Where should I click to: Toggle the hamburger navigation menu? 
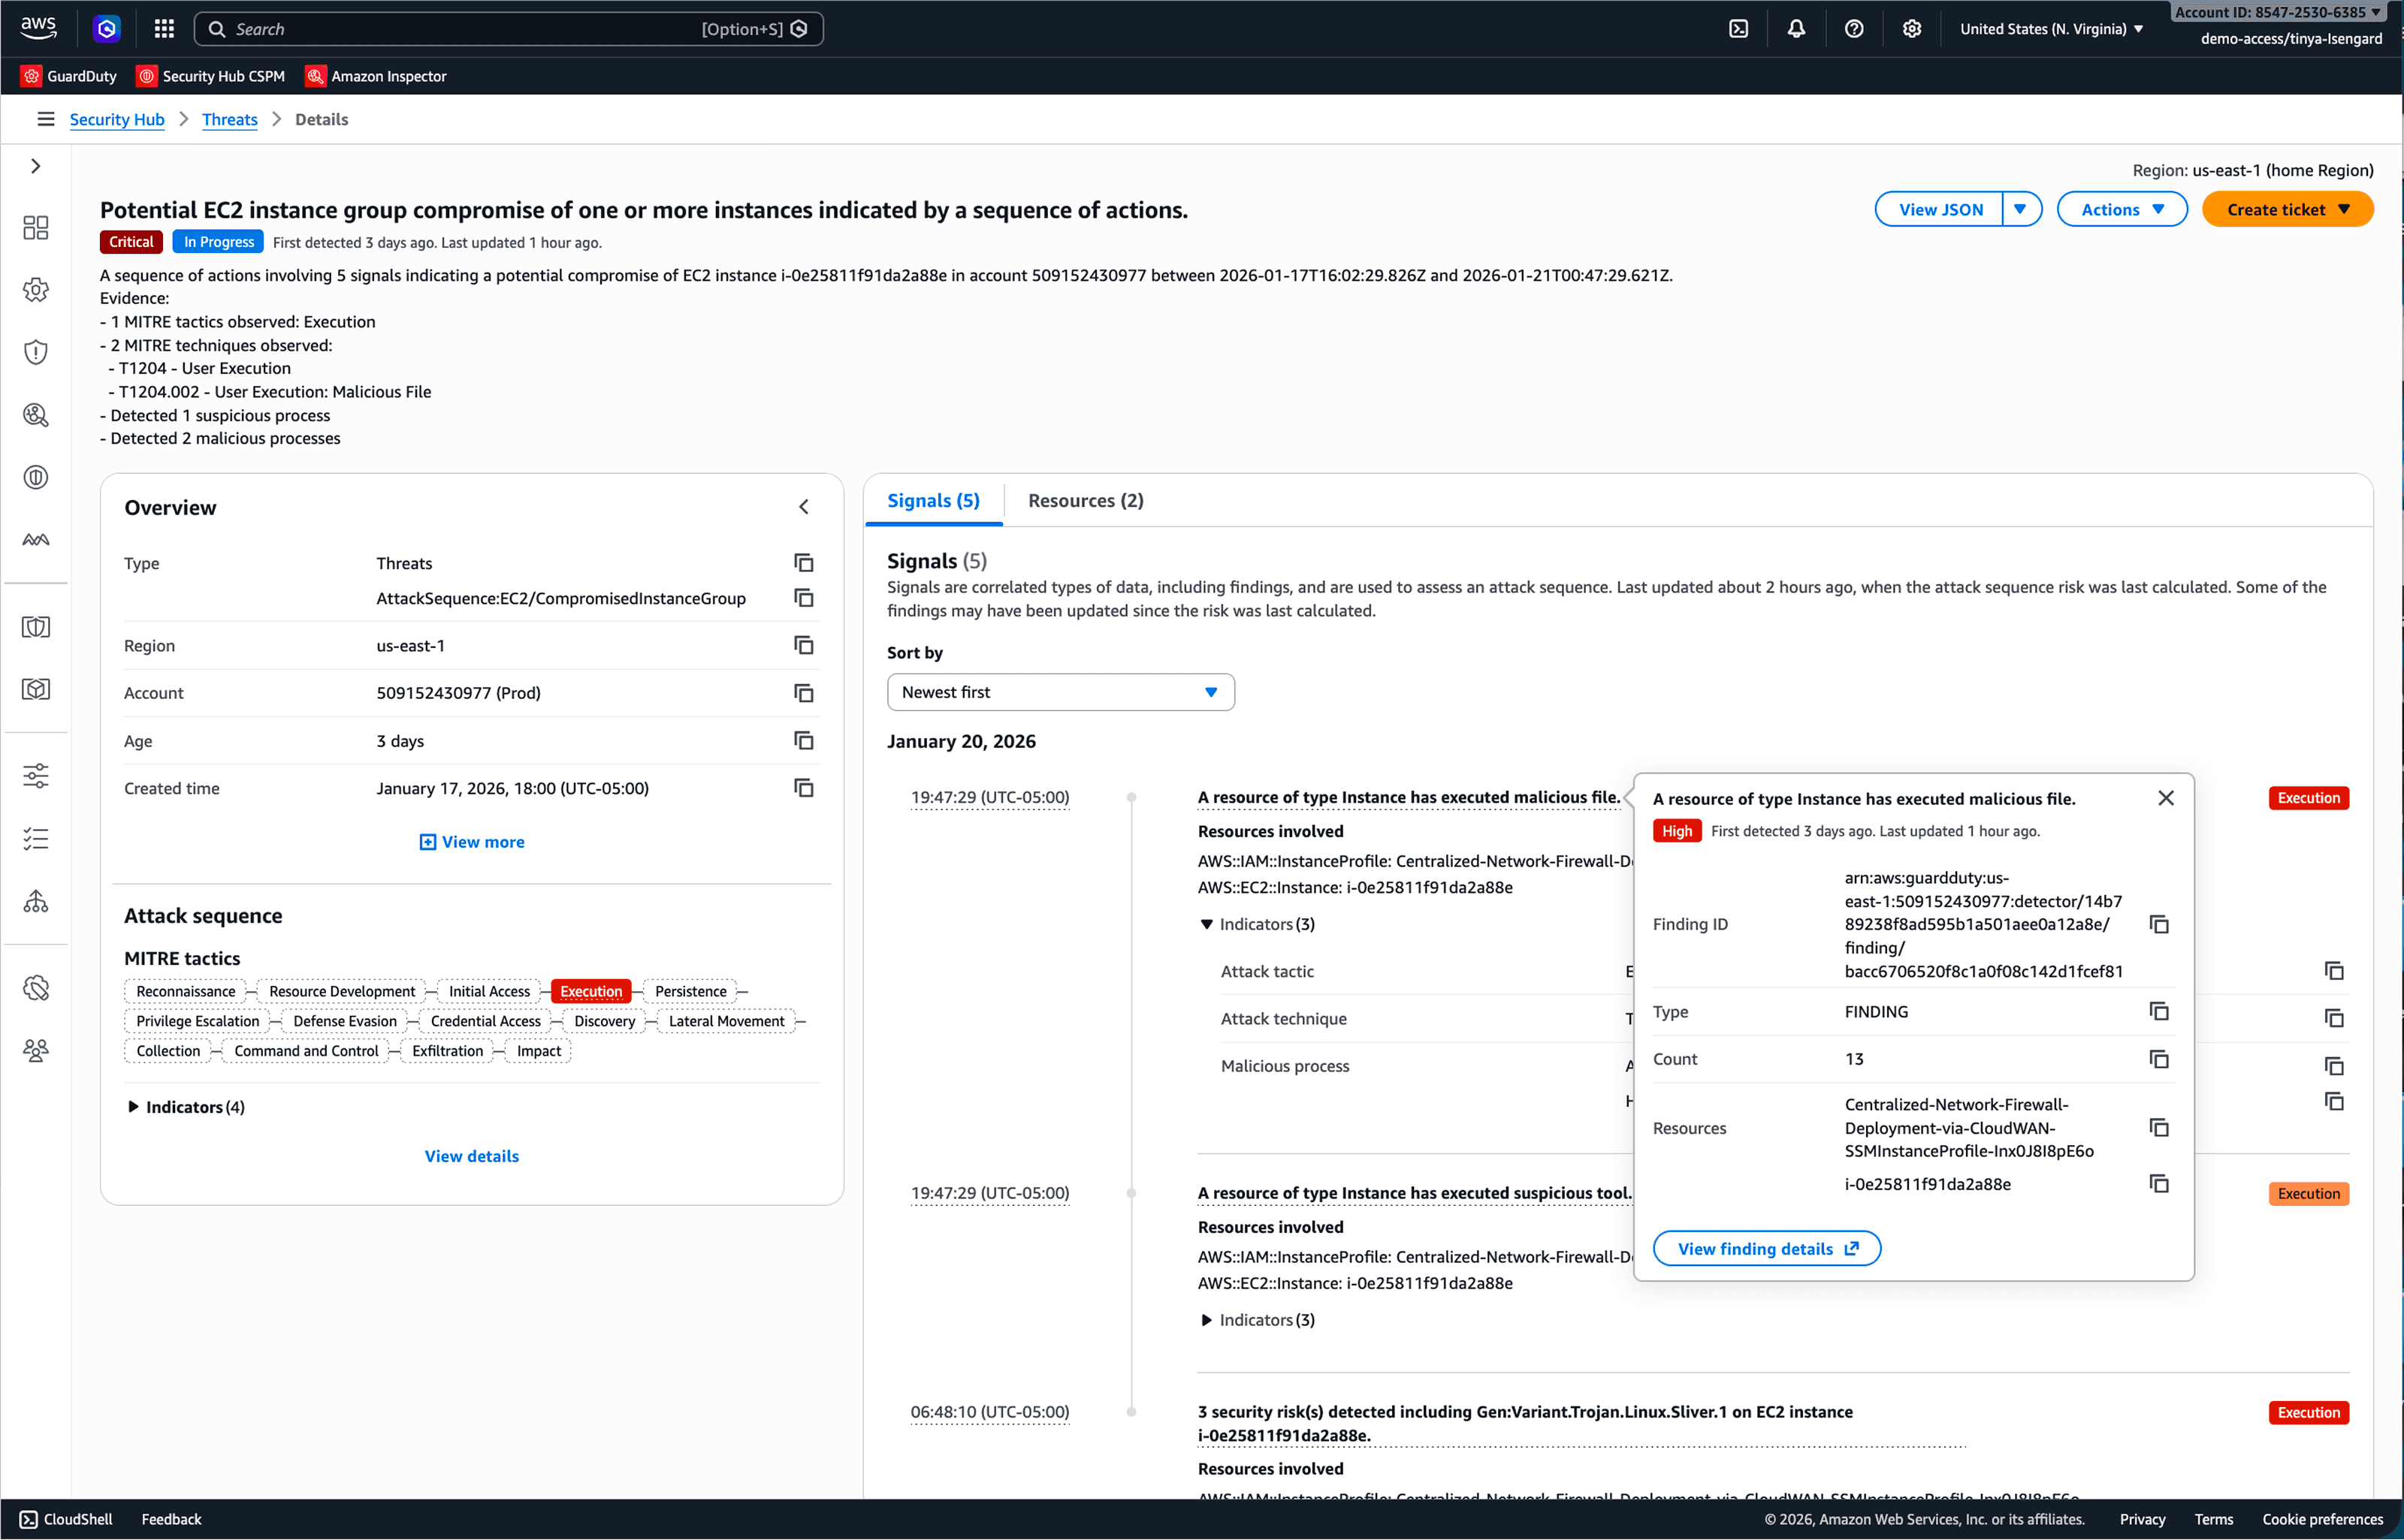[46, 119]
